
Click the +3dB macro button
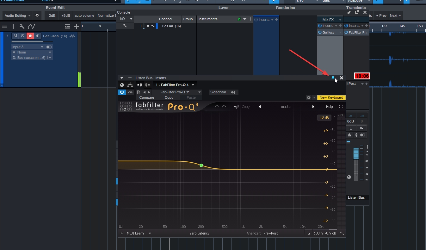click(66, 16)
